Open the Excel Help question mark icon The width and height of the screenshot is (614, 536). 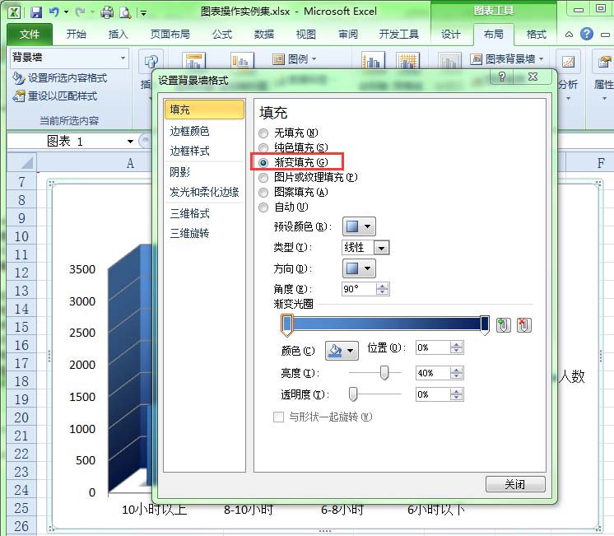[x=587, y=34]
